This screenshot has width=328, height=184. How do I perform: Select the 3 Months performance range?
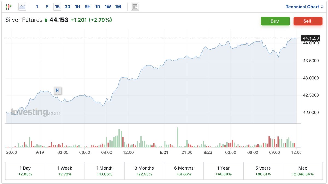point(144,171)
